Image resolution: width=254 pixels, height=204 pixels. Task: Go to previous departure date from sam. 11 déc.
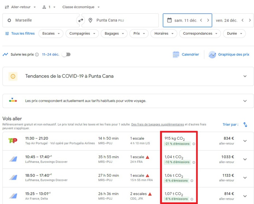201,20
